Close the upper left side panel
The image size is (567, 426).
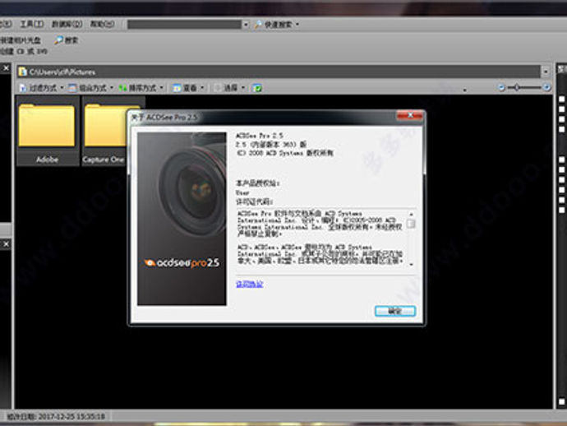tap(6, 68)
